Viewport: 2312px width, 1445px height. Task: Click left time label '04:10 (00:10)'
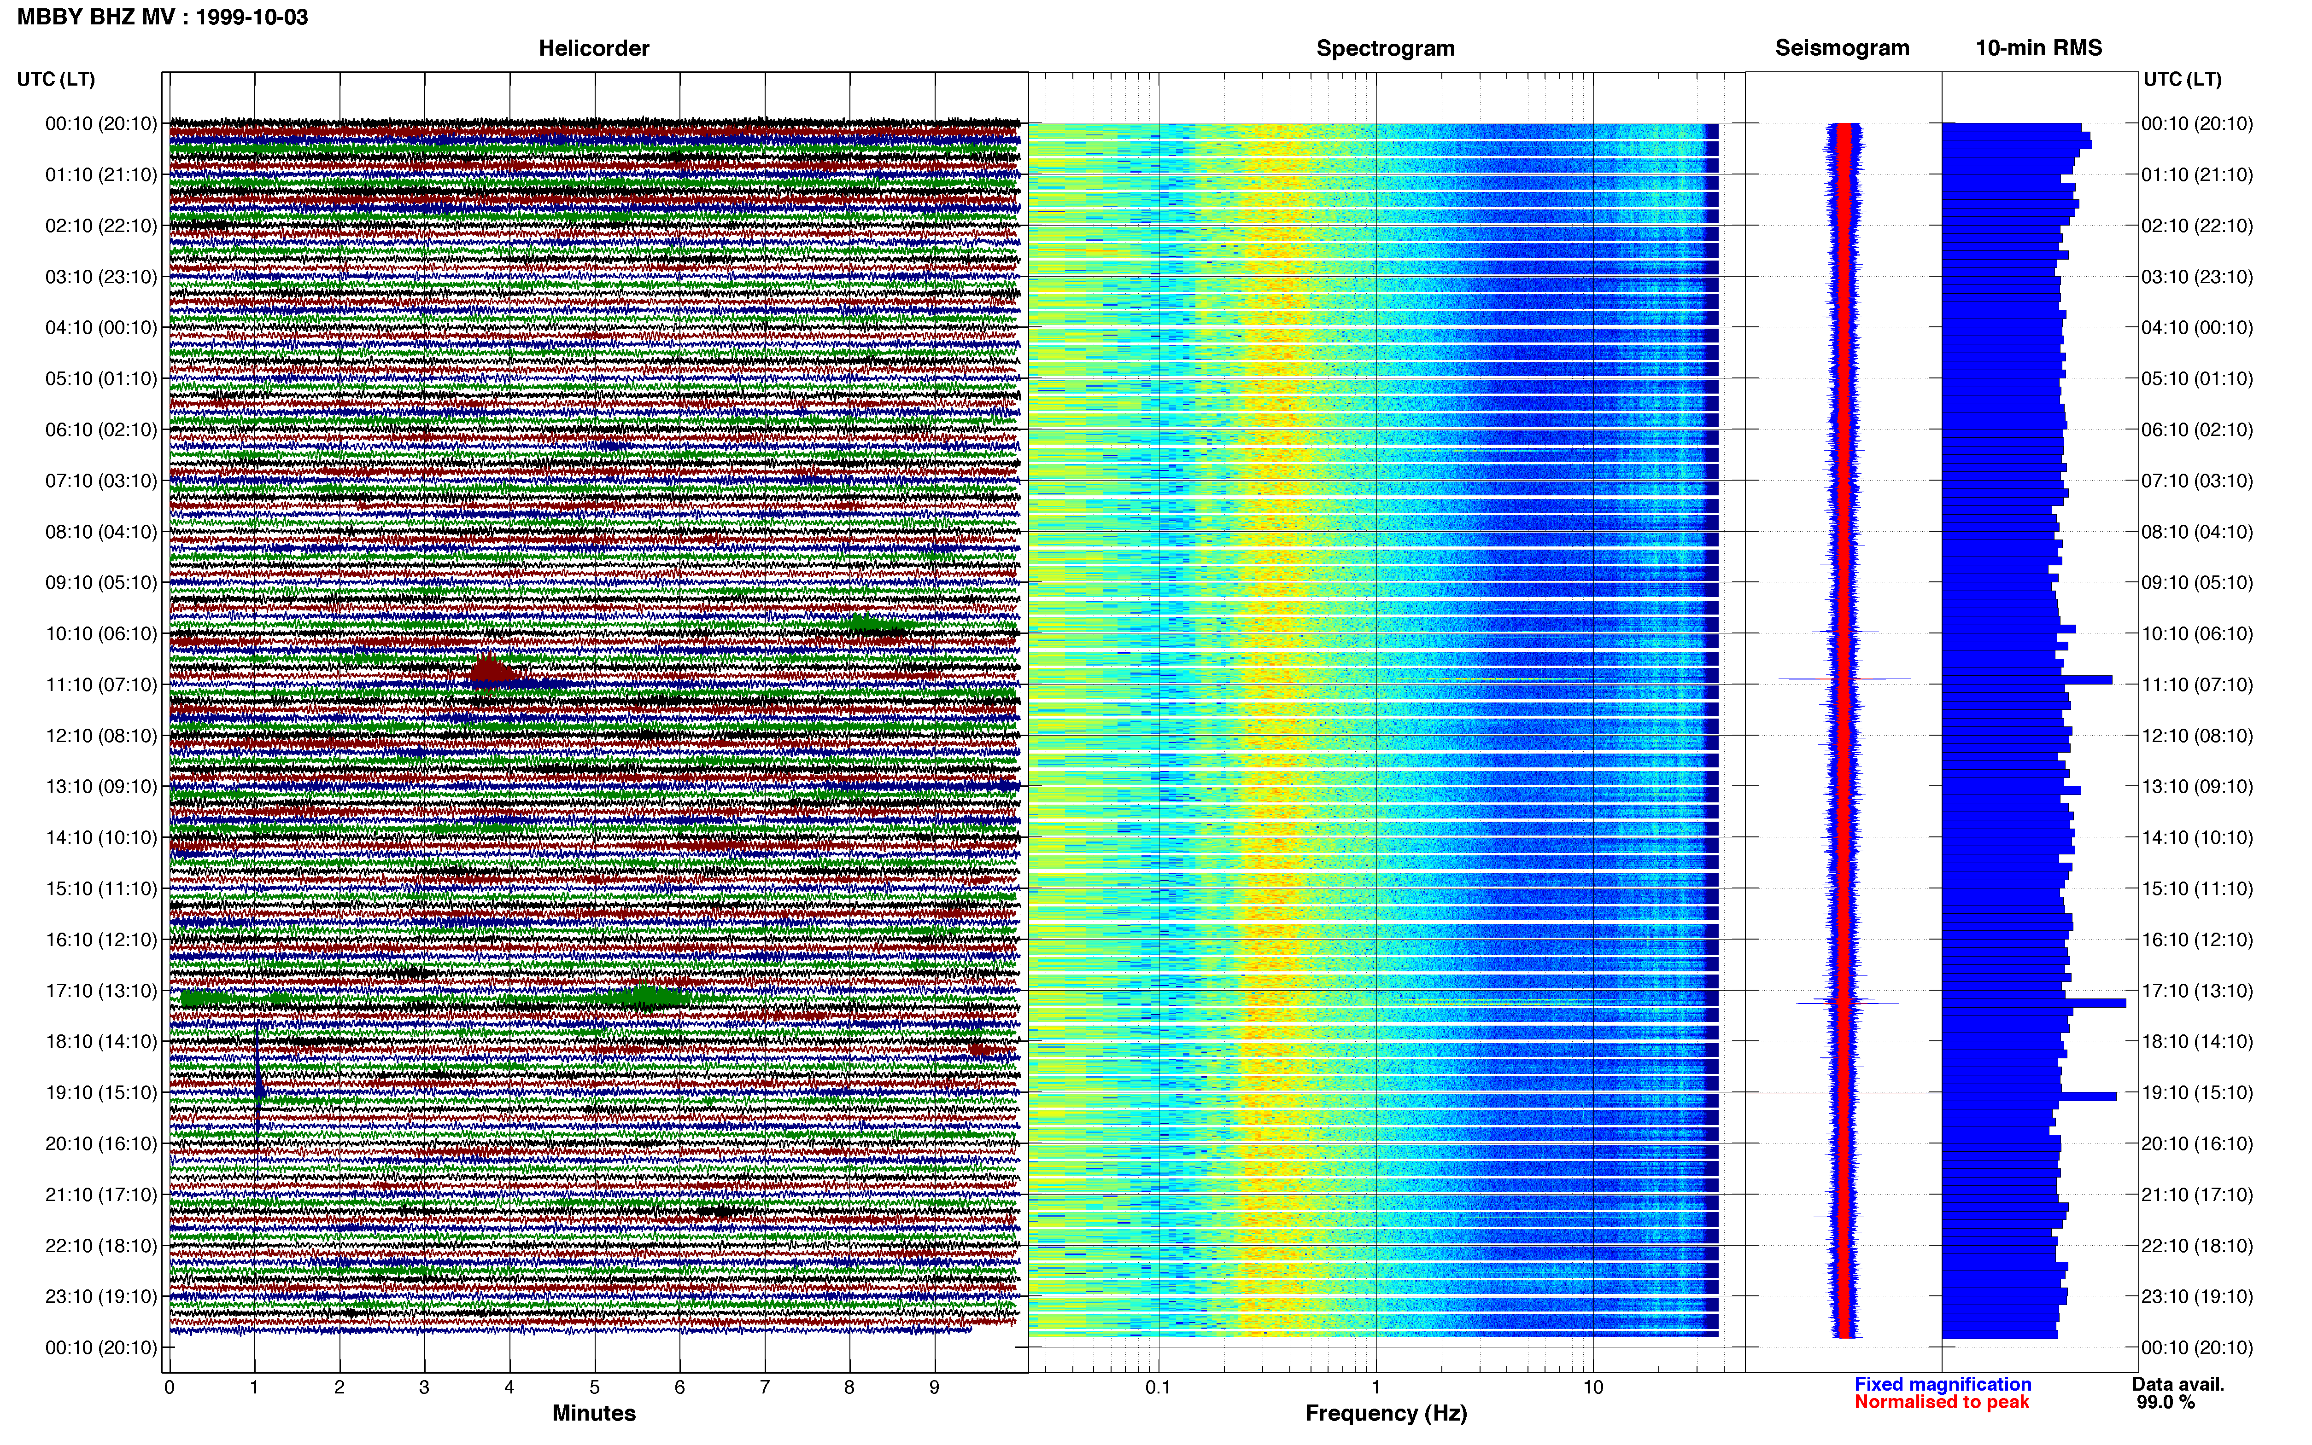pyautogui.click(x=101, y=328)
